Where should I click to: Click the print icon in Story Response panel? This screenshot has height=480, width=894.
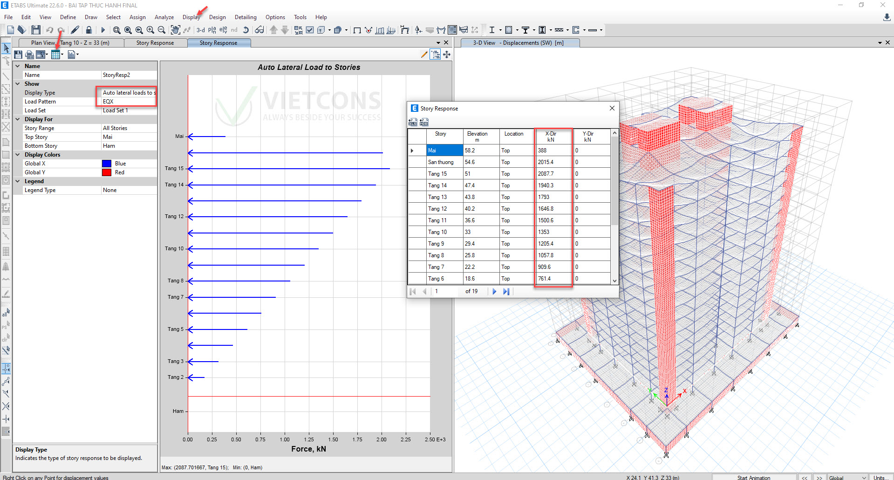[29, 55]
